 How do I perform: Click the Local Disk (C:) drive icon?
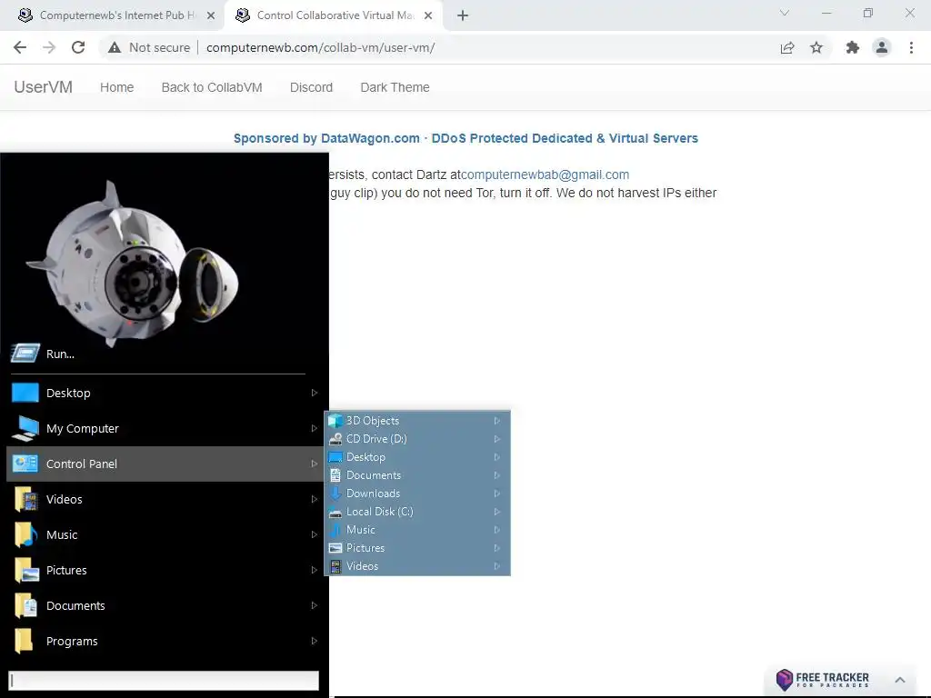point(335,513)
